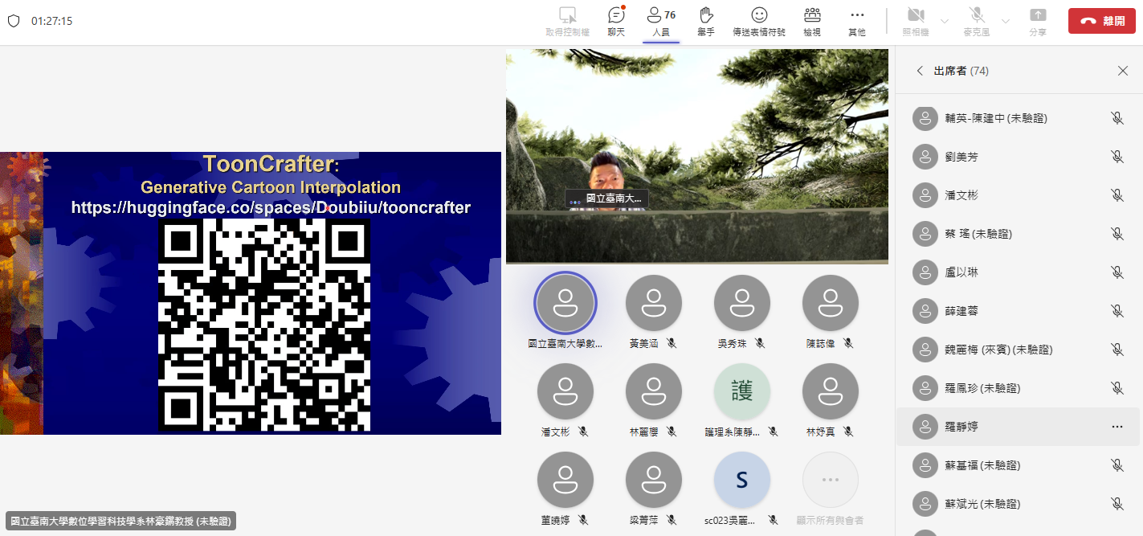Click the avatar icon beside 羅靜婷
This screenshot has width=1143, height=536.
pyautogui.click(x=925, y=427)
